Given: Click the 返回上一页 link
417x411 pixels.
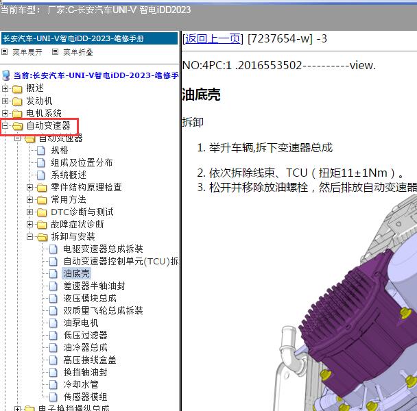Looking at the screenshot, I should click(x=213, y=39).
